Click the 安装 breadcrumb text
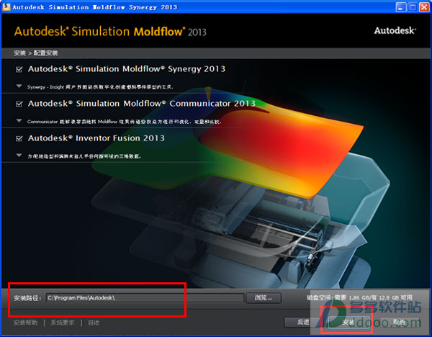This screenshot has height=337, width=432. tap(19, 53)
